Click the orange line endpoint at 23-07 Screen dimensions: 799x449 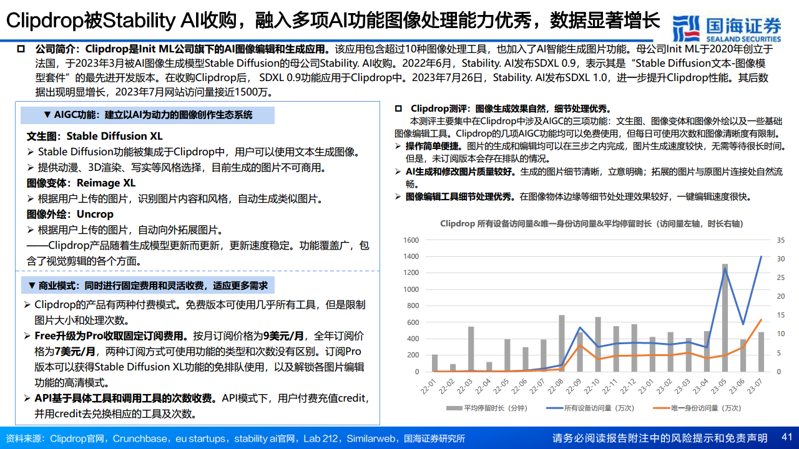(762, 320)
